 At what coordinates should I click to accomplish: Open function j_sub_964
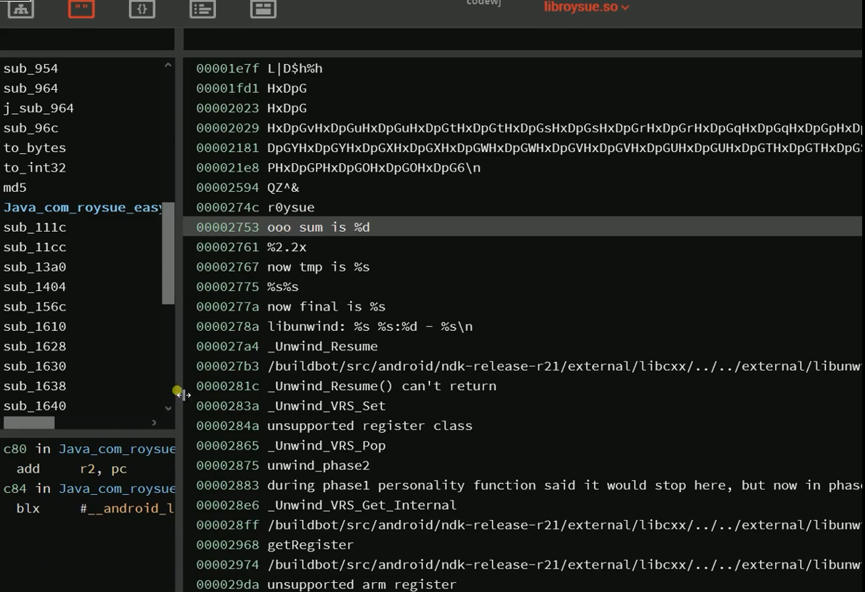click(x=39, y=108)
